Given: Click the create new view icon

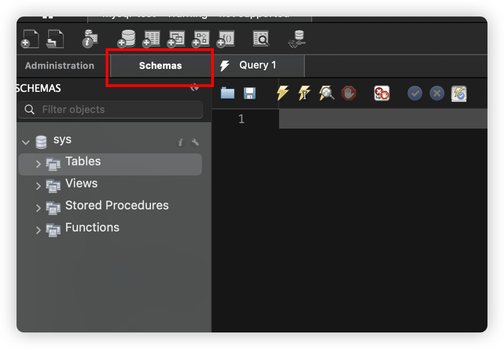Looking at the screenshot, I should 176,39.
